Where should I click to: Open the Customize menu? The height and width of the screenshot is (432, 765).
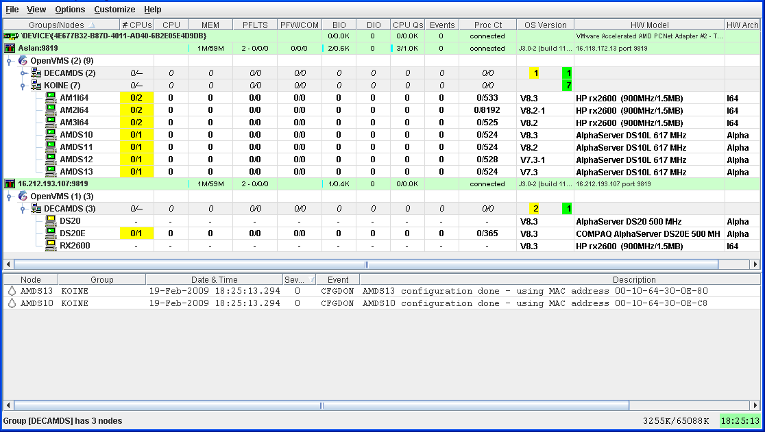click(x=114, y=10)
